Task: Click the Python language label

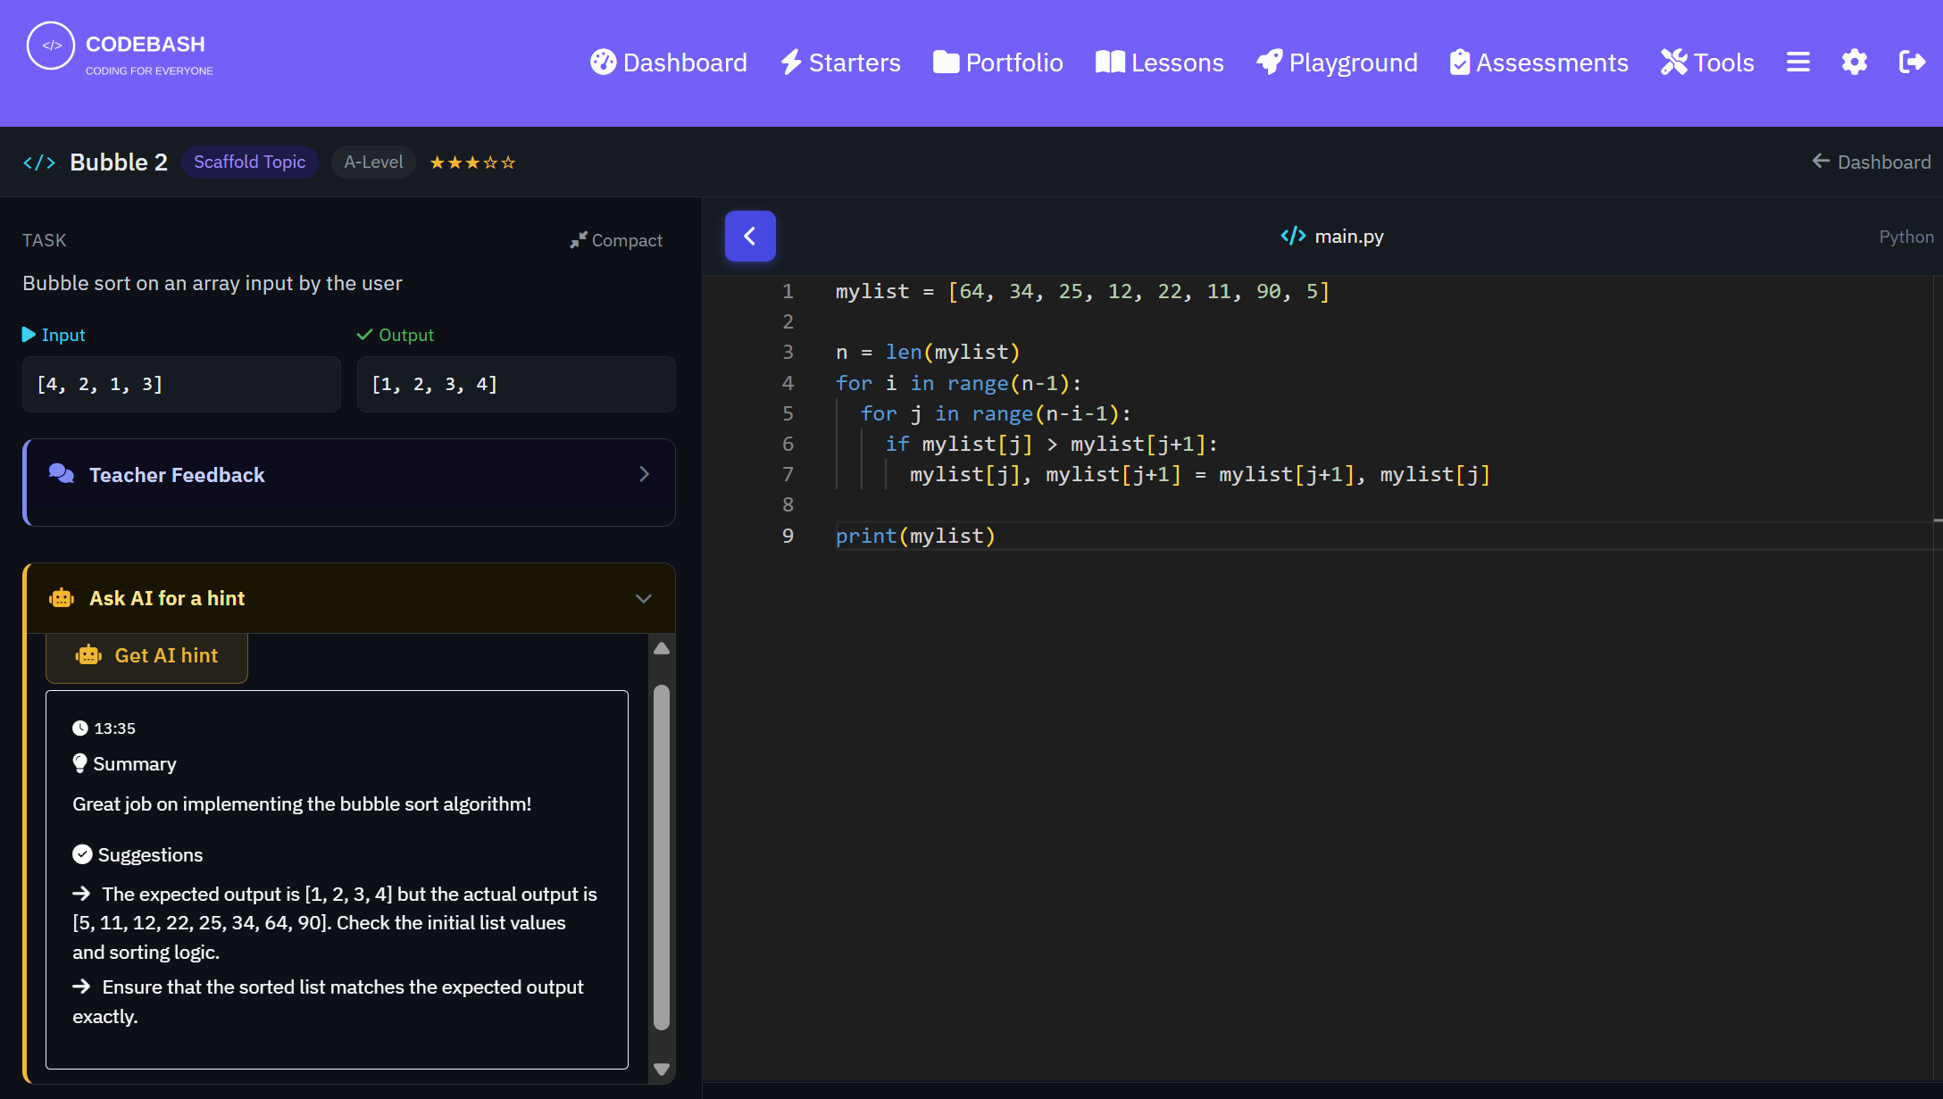Action: 1905,237
